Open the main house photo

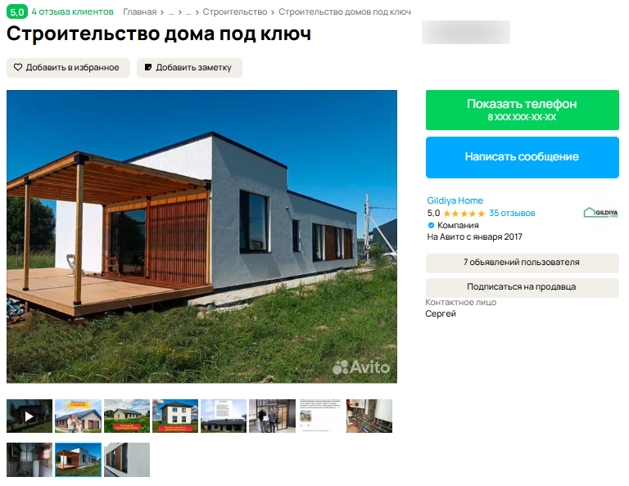201,236
